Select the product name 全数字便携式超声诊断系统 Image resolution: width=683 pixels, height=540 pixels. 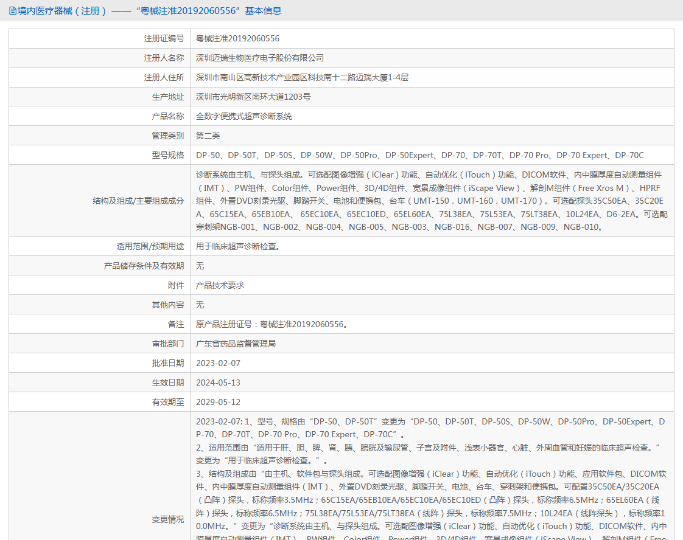click(243, 116)
